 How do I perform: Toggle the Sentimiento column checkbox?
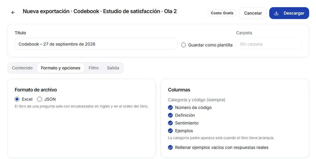[x=170, y=123]
